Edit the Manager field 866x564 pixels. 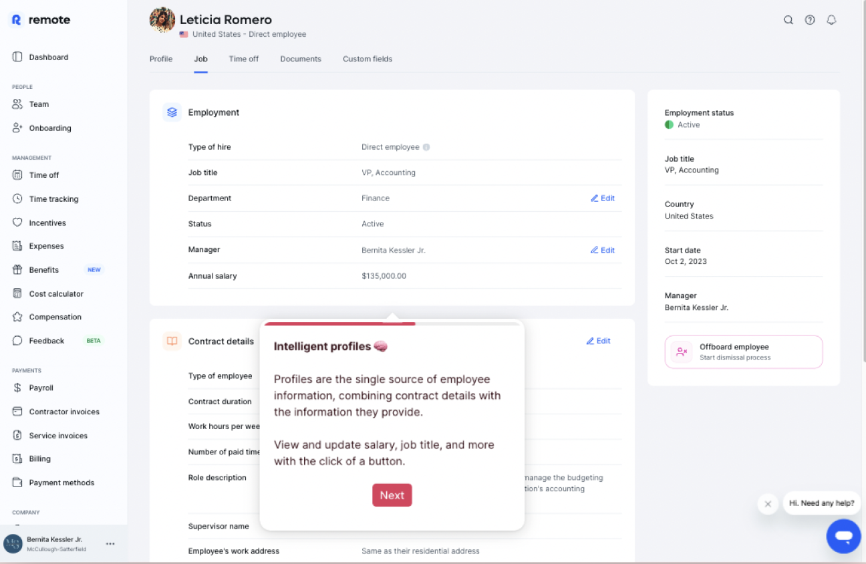coord(603,251)
